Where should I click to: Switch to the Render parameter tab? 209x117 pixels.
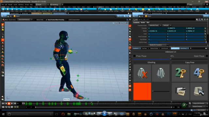click(x=143, y=22)
